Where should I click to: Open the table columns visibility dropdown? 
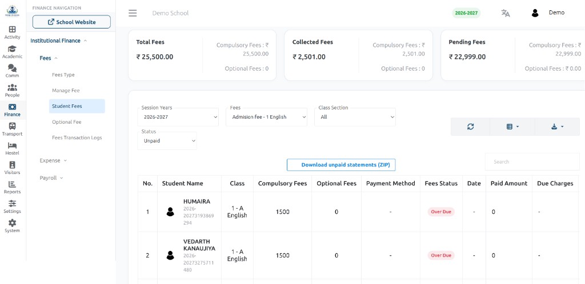click(x=512, y=127)
